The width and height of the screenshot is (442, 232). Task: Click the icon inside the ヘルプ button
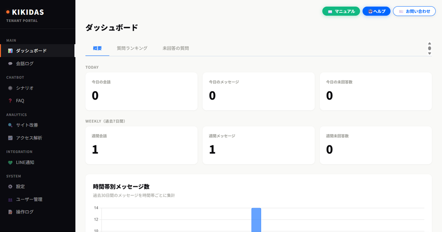[x=370, y=12]
